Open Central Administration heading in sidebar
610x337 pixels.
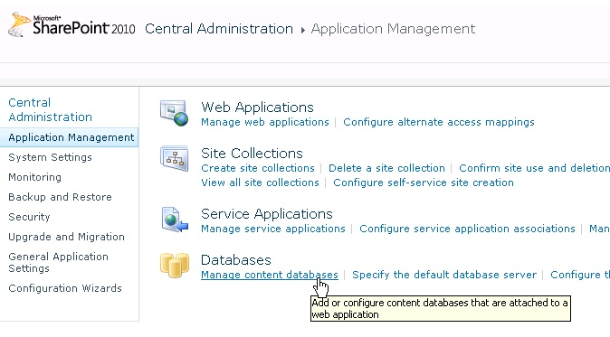(50, 110)
